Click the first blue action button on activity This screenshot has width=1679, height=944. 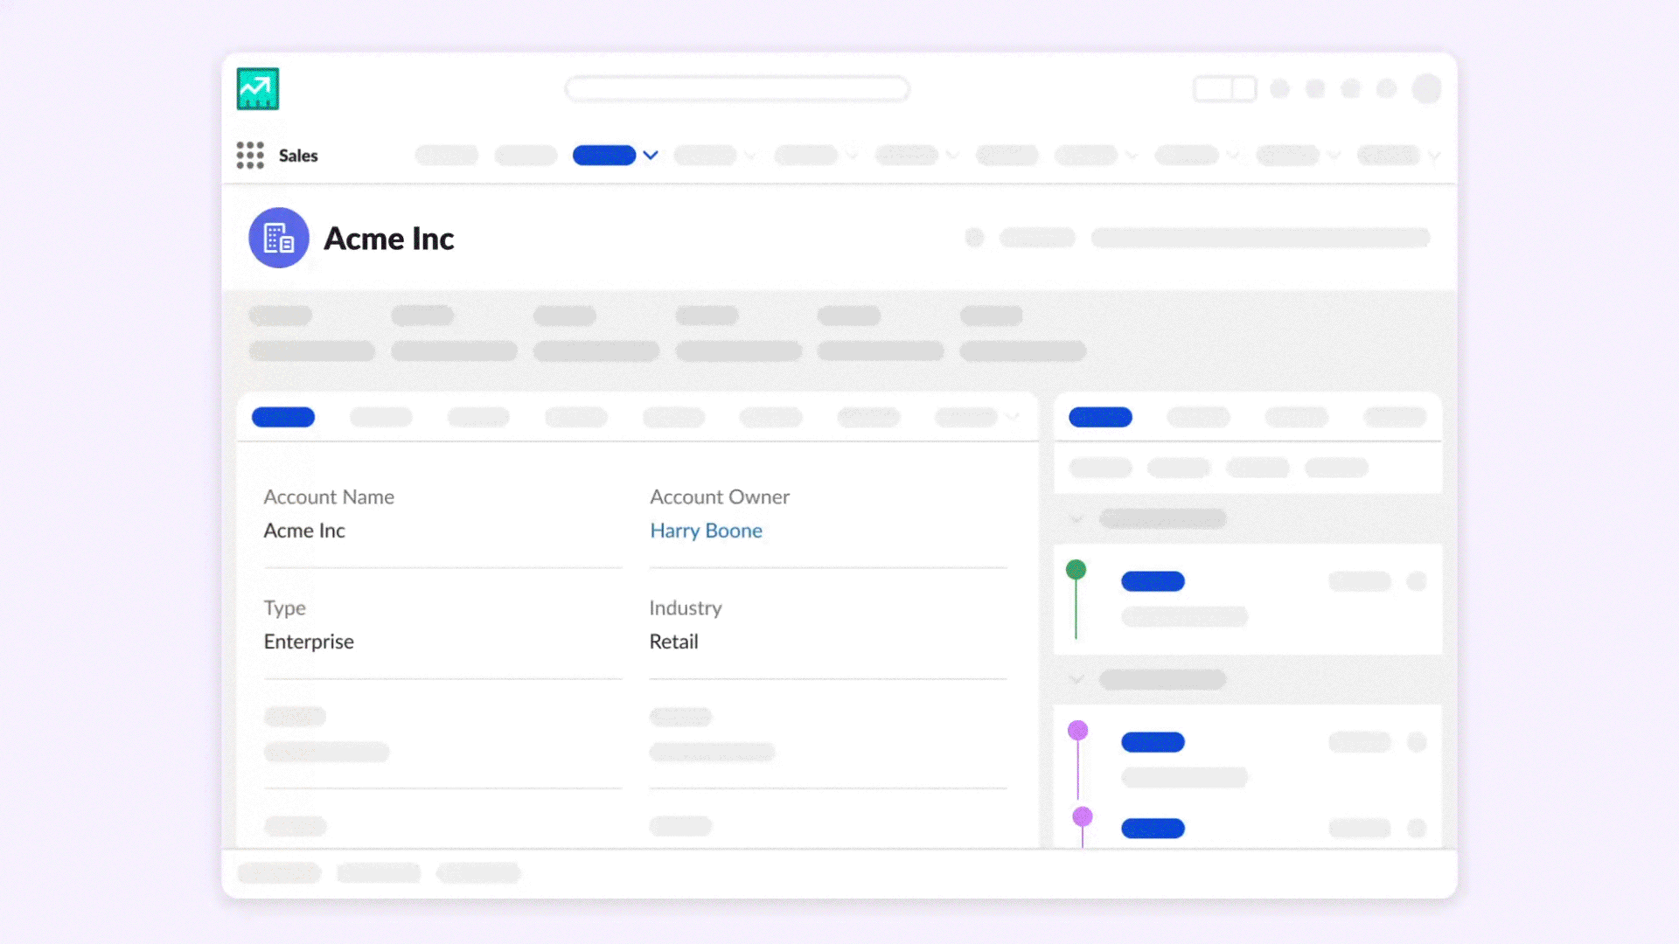click(1152, 580)
